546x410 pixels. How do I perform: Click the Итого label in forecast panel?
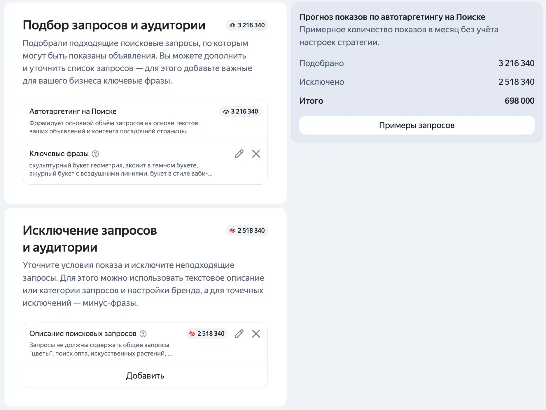(x=311, y=101)
